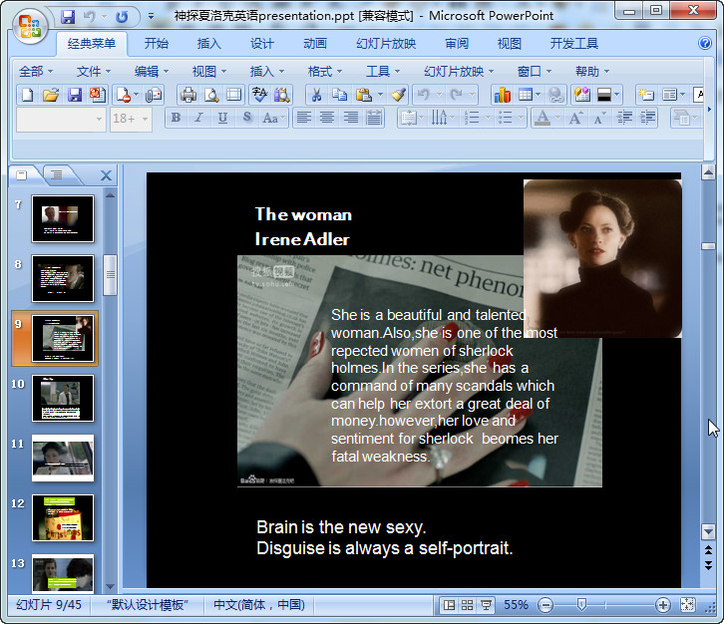Select slide 7 thumbnail
724x624 pixels.
tap(63, 218)
